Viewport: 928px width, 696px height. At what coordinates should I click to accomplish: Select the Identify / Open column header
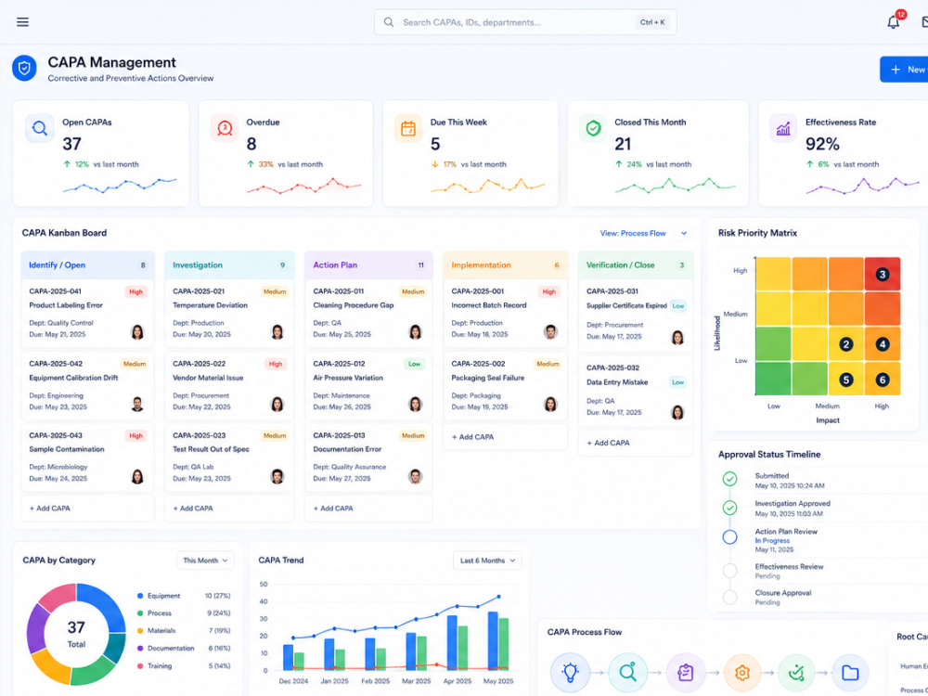(x=87, y=265)
